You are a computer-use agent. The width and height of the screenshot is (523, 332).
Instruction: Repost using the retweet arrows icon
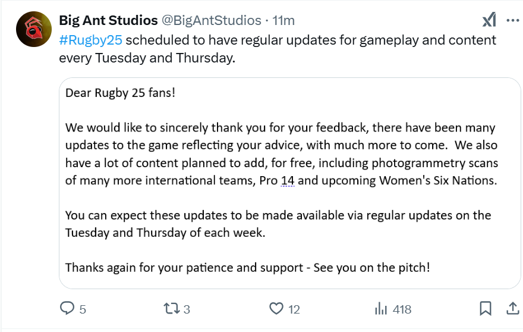pyautogui.click(x=171, y=308)
